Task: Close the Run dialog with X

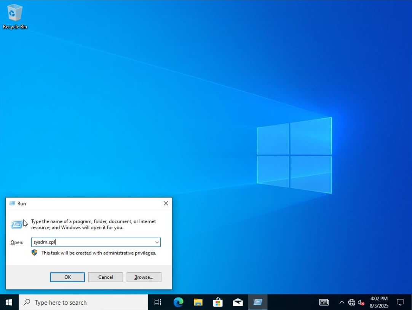Action: pyautogui.click(x=166, y=203)
